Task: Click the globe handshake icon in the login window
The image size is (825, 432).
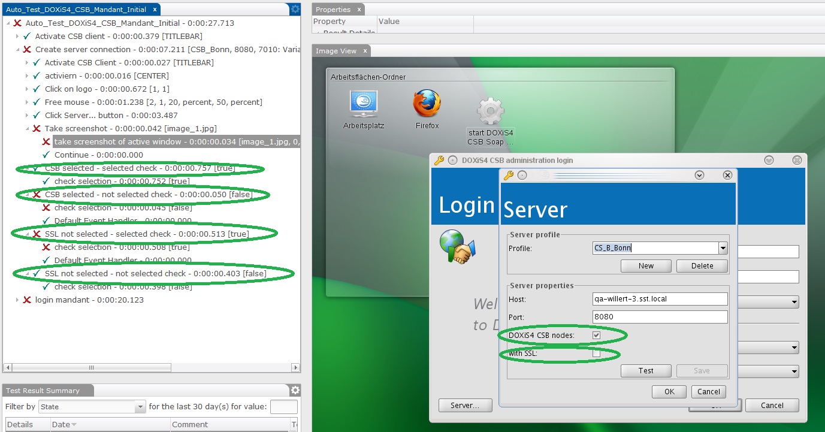Action: point(457,247)
